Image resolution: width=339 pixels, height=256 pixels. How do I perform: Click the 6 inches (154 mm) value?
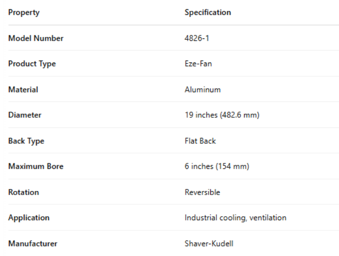tap(217, 166)
